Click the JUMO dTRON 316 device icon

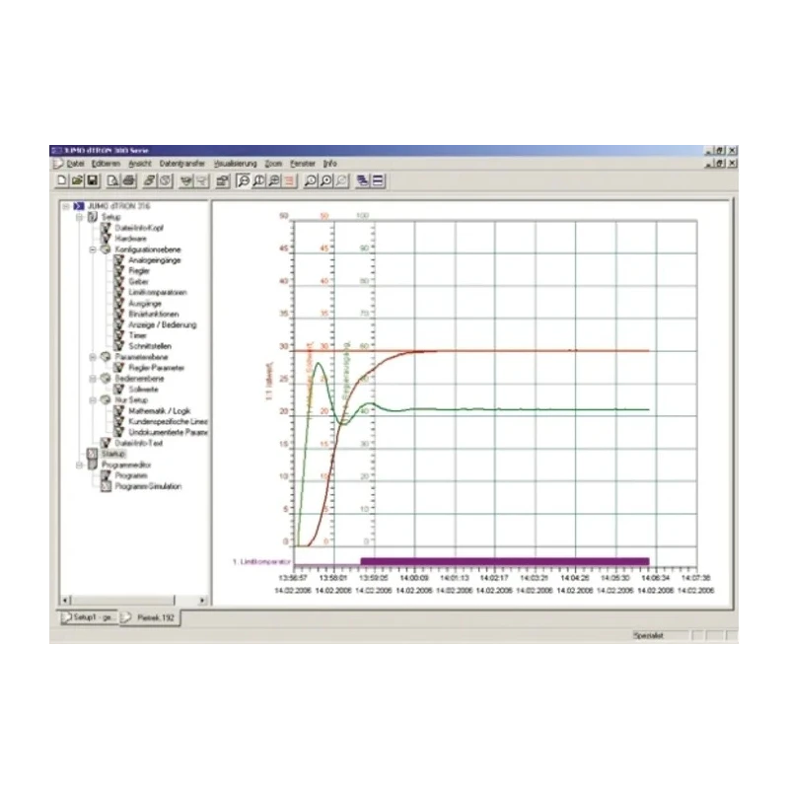[x=79, y=206]
